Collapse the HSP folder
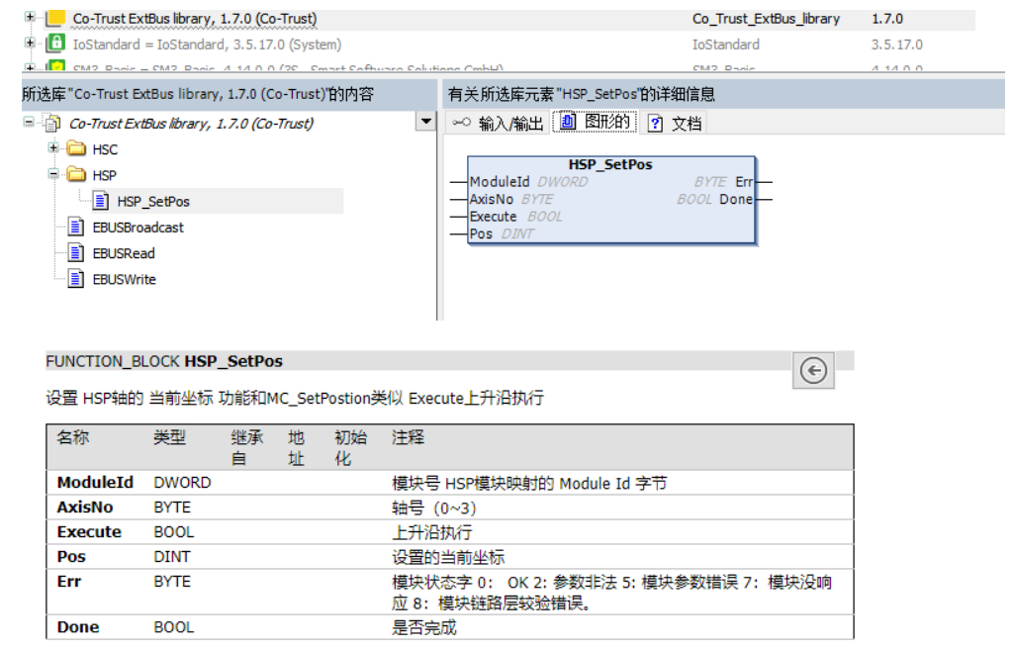Image resolution: width=1014 pixels, height=650 pixels. (x=53, y=173)
